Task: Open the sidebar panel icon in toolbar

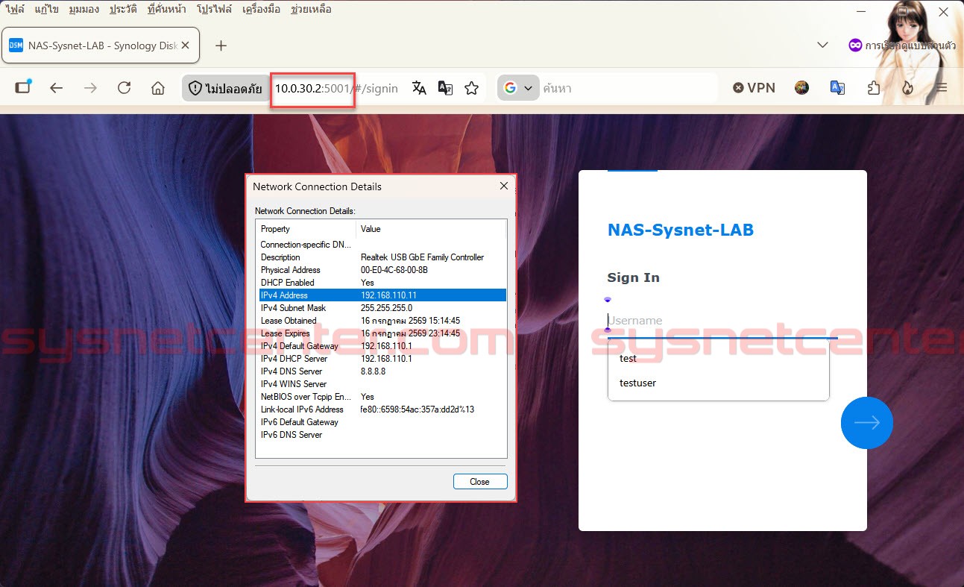Action: tap(23, 87)
